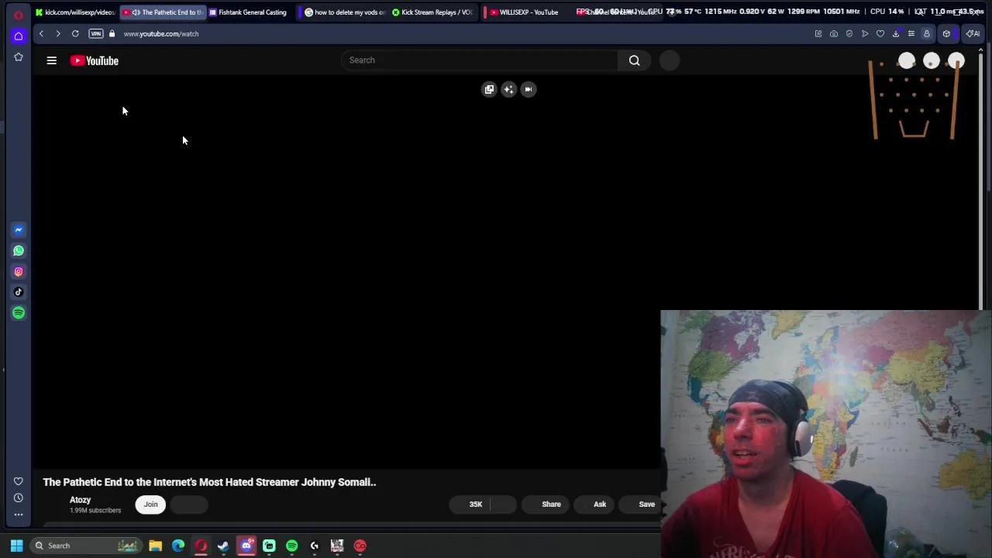992x558 pixels.
Task: Open Messenger in the Opera sidebar
Action: [x=19, y=229]
